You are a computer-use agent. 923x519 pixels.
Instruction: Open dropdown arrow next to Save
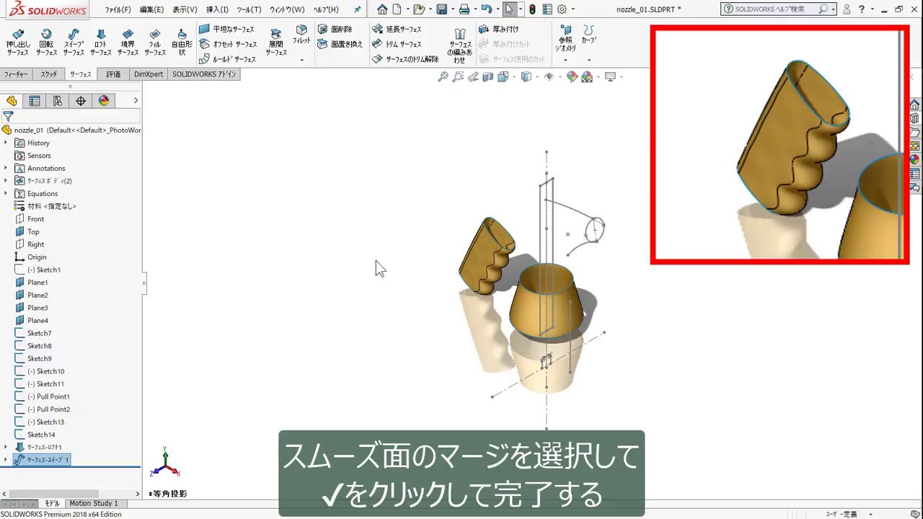[x=451, y=9]
